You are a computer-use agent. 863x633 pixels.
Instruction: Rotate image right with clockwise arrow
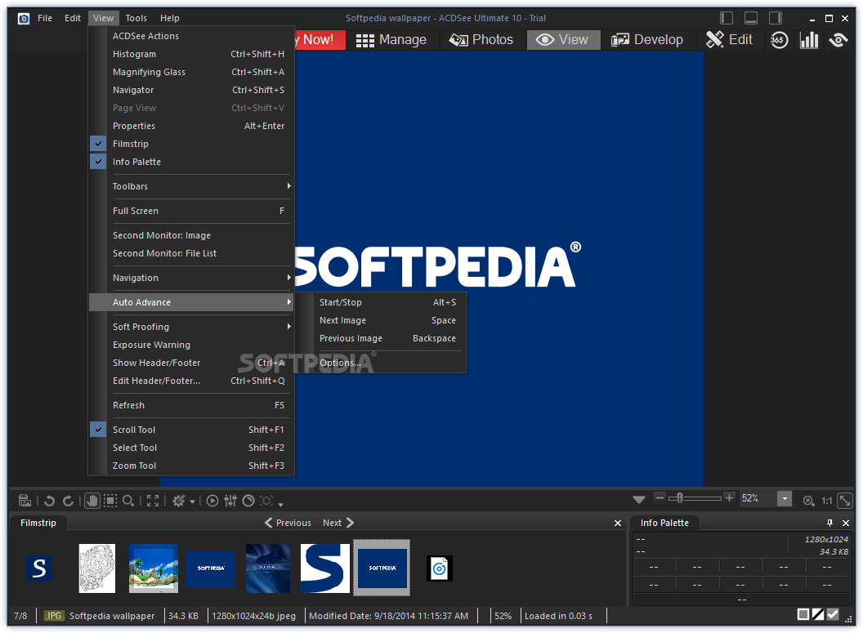[68, 501]
